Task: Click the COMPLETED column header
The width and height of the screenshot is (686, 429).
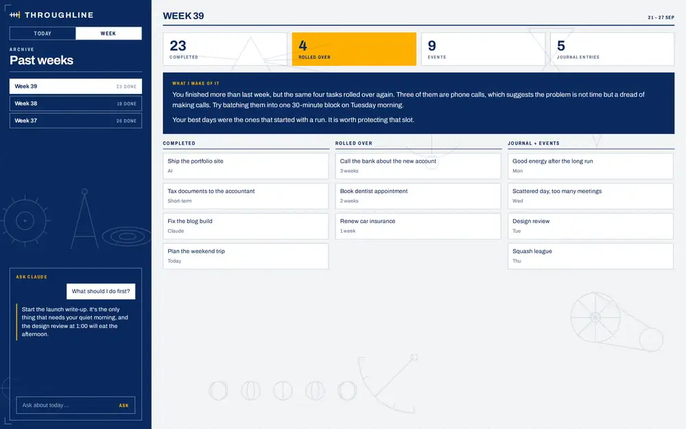Action: tap(179, 143)
